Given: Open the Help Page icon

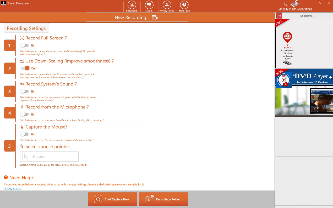Looking at the screenshot, I should coord(184,5).
